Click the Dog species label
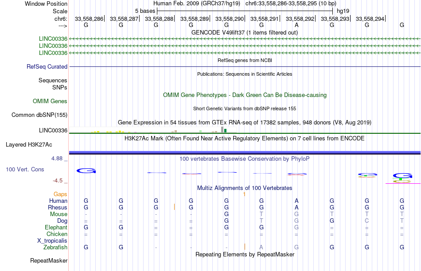This screenshot has height=271, width=421. click(62, 221)
